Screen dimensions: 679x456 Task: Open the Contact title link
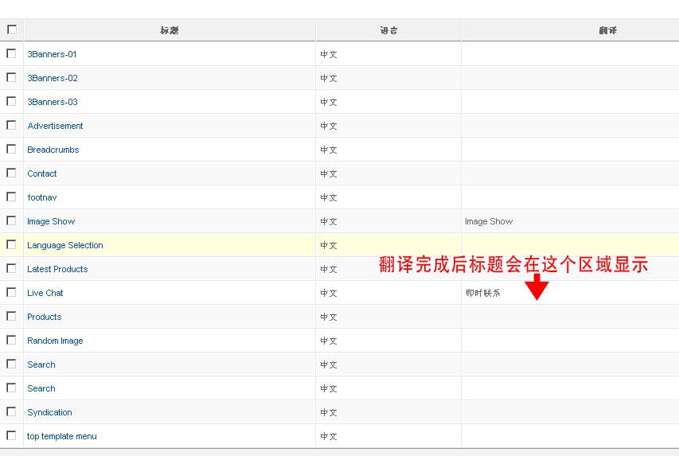coord(42,173)
